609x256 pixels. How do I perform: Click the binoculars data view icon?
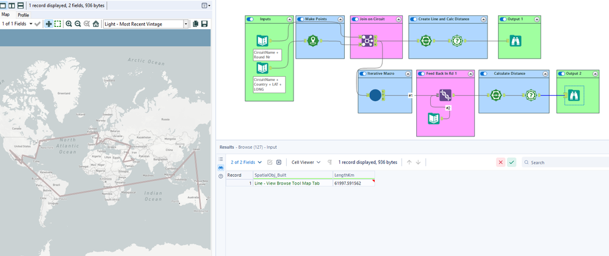point(221,168)
